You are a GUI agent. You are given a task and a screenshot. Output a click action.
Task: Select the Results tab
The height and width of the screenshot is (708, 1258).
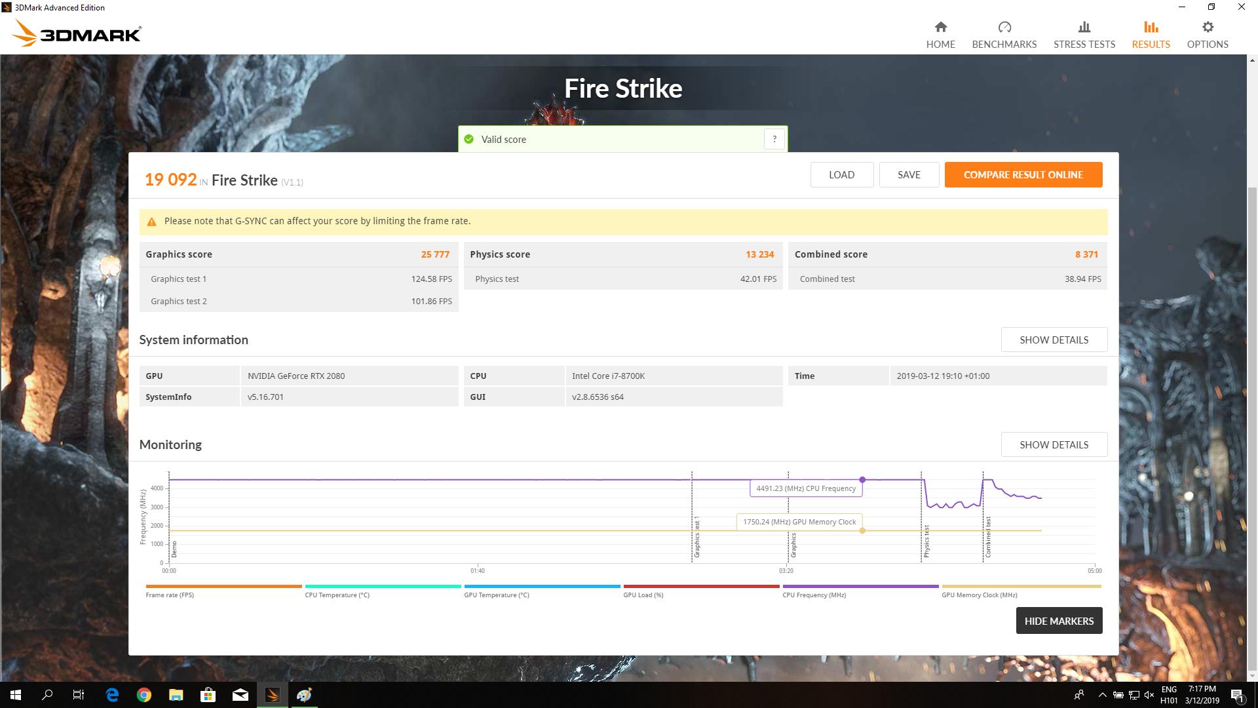[1151, 35]
